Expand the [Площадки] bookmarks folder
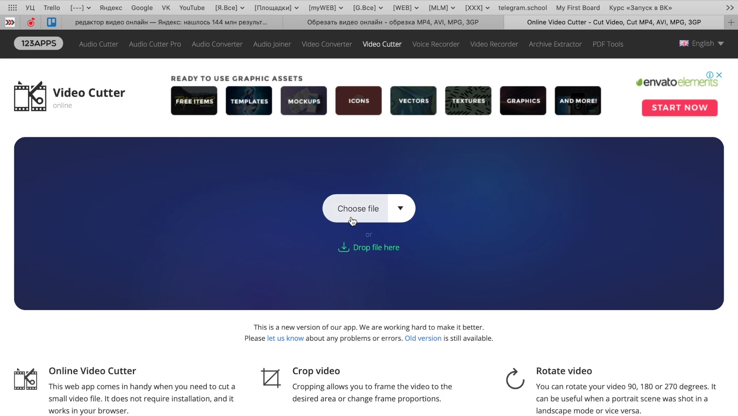Image resolution: width=738 pixels, height=416 pixels. pos(277,8)
